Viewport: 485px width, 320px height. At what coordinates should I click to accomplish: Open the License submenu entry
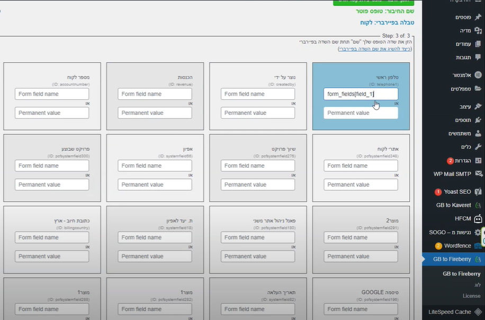pyautogui.click(x=471, y=296)
